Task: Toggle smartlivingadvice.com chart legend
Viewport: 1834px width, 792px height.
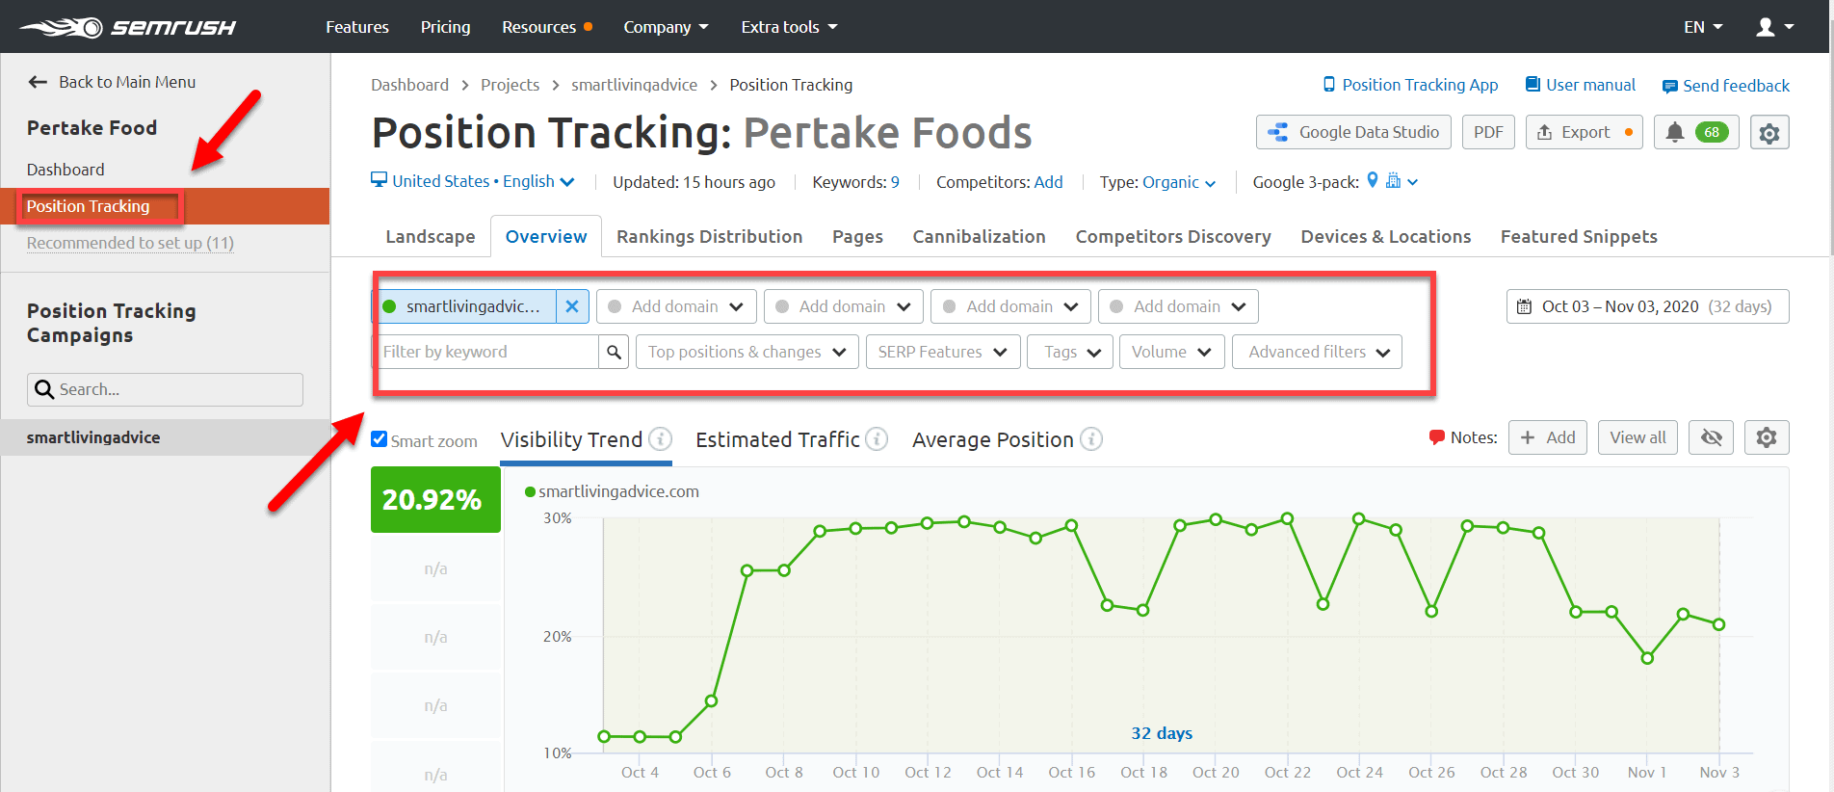Action: 612,491
